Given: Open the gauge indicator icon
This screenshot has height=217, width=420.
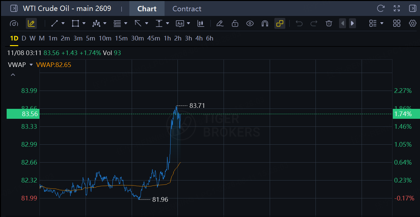Looking at the screenshot, I should point(14,23).
